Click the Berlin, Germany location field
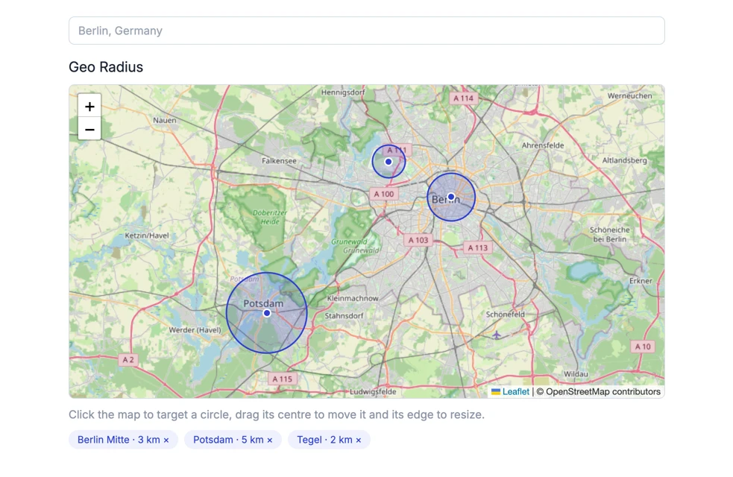The height and width of the screenshot is (477, 733). tap(367, 31)
